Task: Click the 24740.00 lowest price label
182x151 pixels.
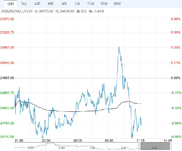Action: tap(7, 137)
